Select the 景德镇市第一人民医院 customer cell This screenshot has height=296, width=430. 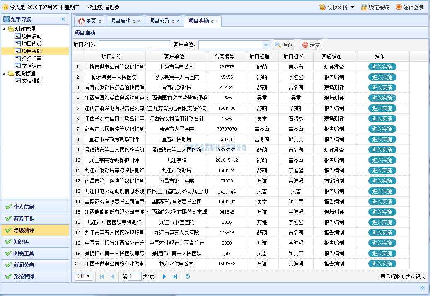point(177,253)
